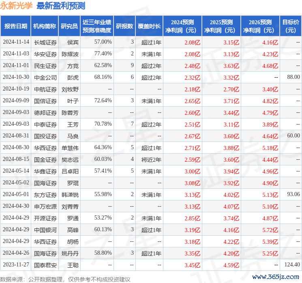Click the 数据来源 disclaimer text
Image resolution: width=302 pixels, height=283 pixels.
point(65,279)
